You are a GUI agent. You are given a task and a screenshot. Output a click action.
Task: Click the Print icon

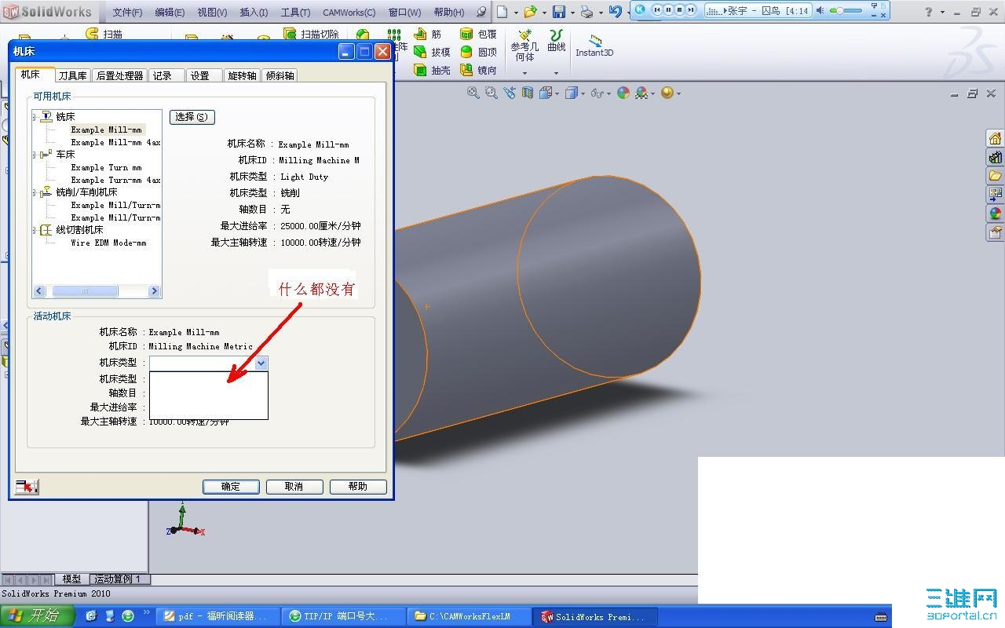(587, 12)
